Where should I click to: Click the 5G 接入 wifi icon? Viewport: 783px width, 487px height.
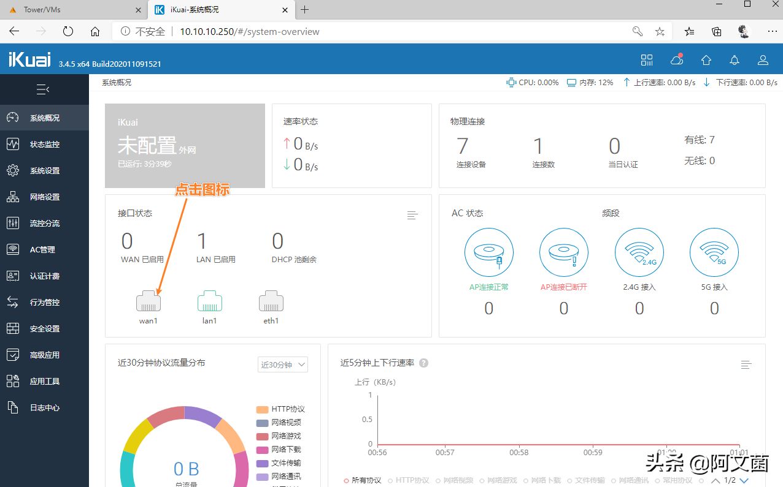coord(714,252)
